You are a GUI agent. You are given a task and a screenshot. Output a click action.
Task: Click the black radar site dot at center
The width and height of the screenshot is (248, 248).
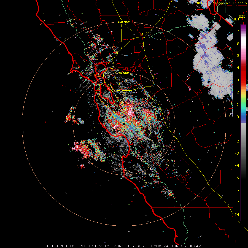pyautogui.click(x=124, y=124)
